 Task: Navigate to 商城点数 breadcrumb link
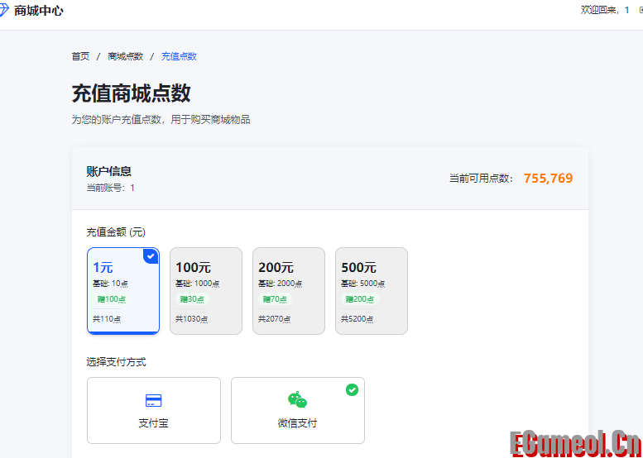[x=125, y=56]
